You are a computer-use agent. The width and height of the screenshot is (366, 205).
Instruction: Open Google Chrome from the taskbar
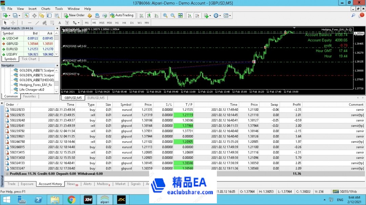pyautogui.click(x=71, y=200)
